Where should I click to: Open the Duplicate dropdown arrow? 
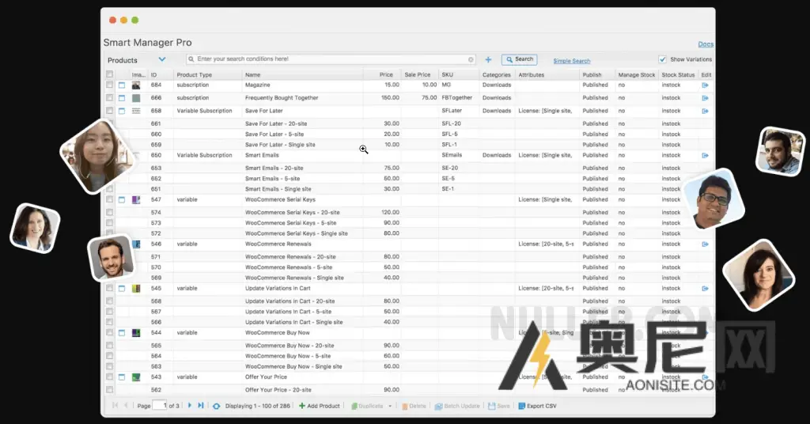pos(390,407)
